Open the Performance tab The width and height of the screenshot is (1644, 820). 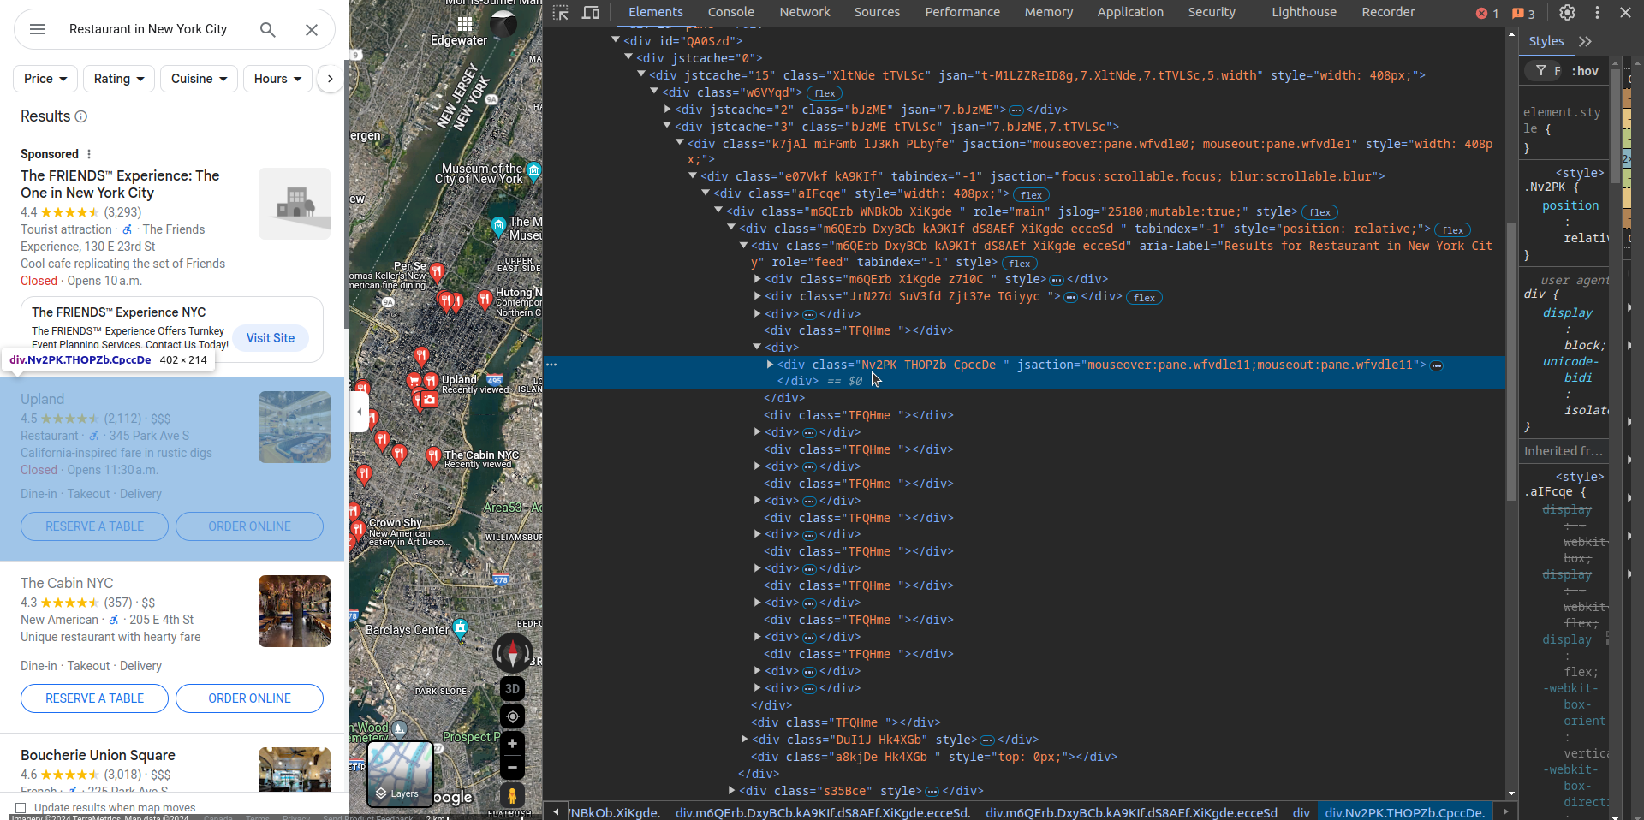(x=962, y=12)
